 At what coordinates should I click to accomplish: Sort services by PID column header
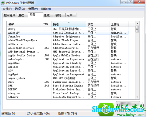click(x=47, y=24)
